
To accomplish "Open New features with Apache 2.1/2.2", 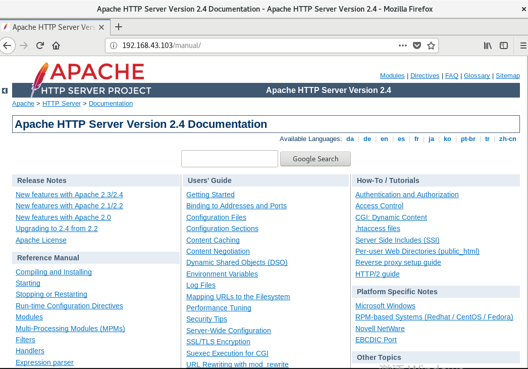I will pyautogui.click(x=69, y=206).
